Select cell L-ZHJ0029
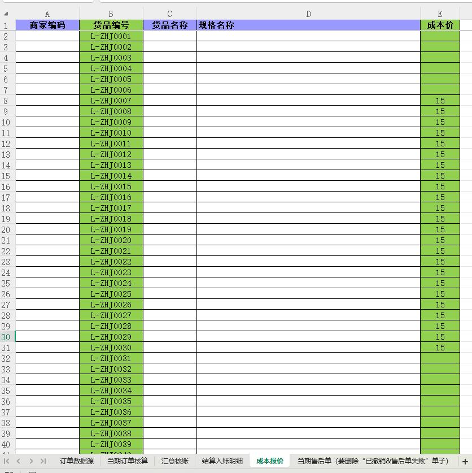Viewport: 472px width, 473px height. (x=111, y=337)
